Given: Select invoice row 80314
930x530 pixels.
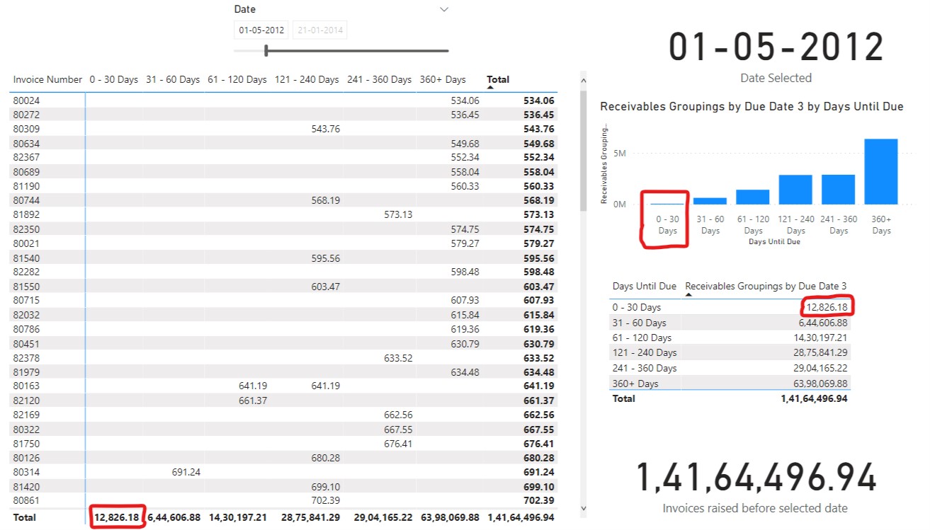Looking at the screenshot, I should click(x=284, y=472).
